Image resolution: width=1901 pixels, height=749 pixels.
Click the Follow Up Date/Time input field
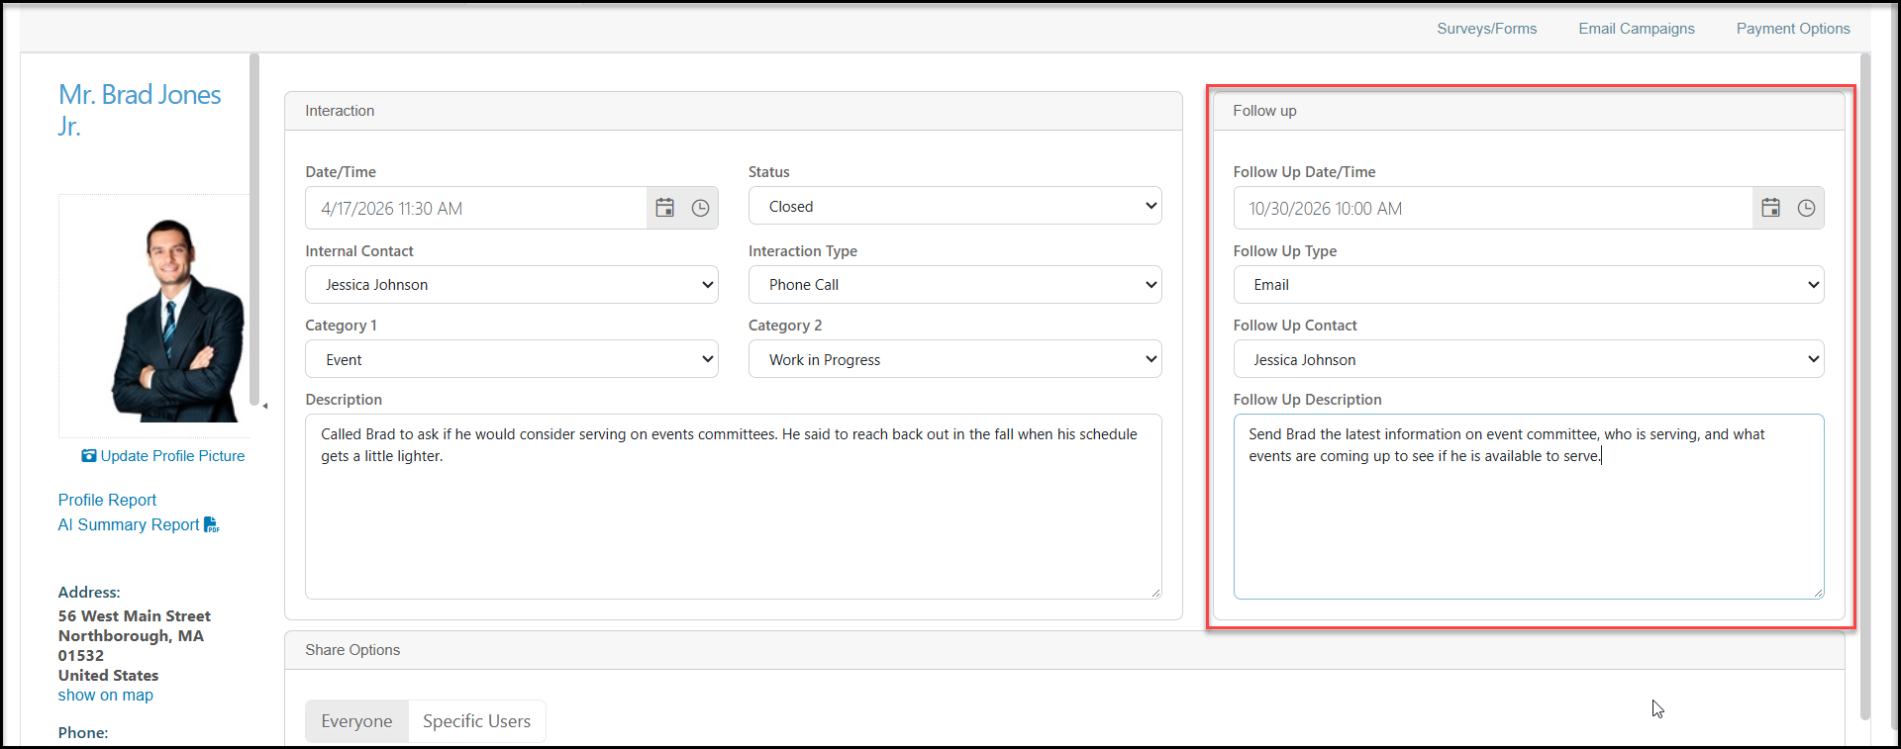(1493, 208)
